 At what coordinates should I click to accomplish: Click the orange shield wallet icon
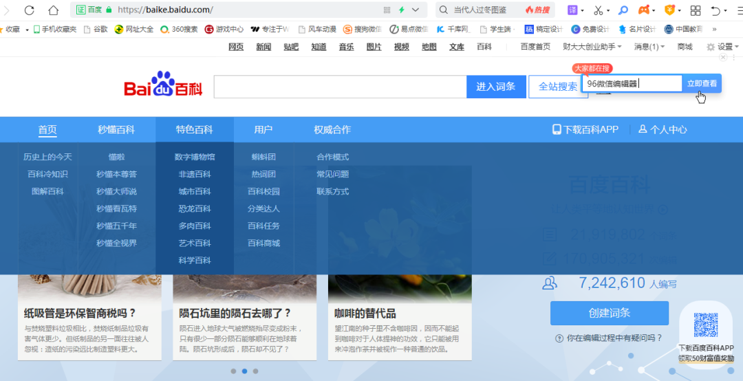669,10
